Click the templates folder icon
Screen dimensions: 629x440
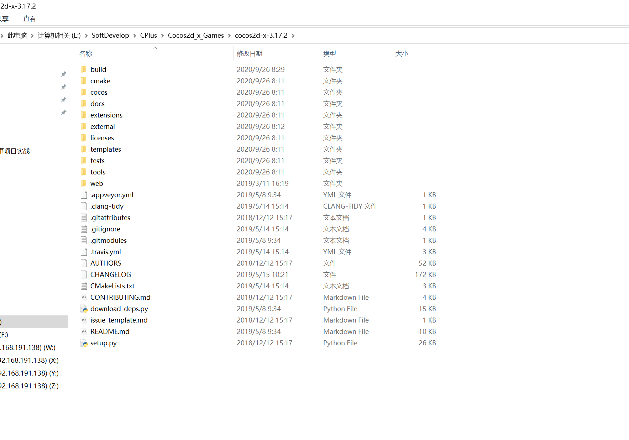point(84,149)
